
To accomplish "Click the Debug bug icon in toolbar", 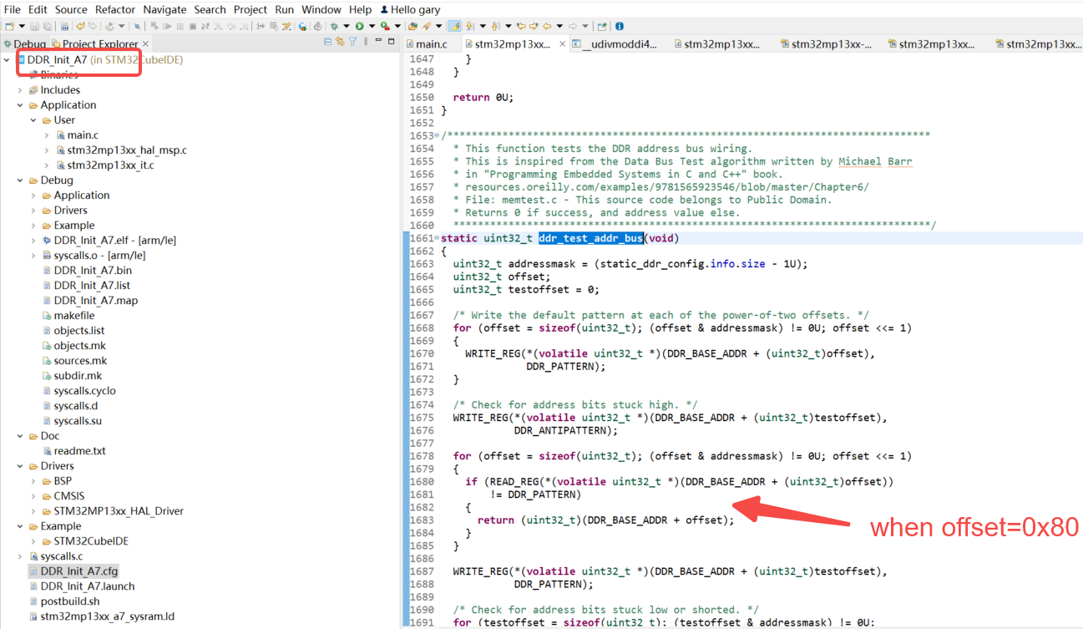I will [x=334, y=26].
